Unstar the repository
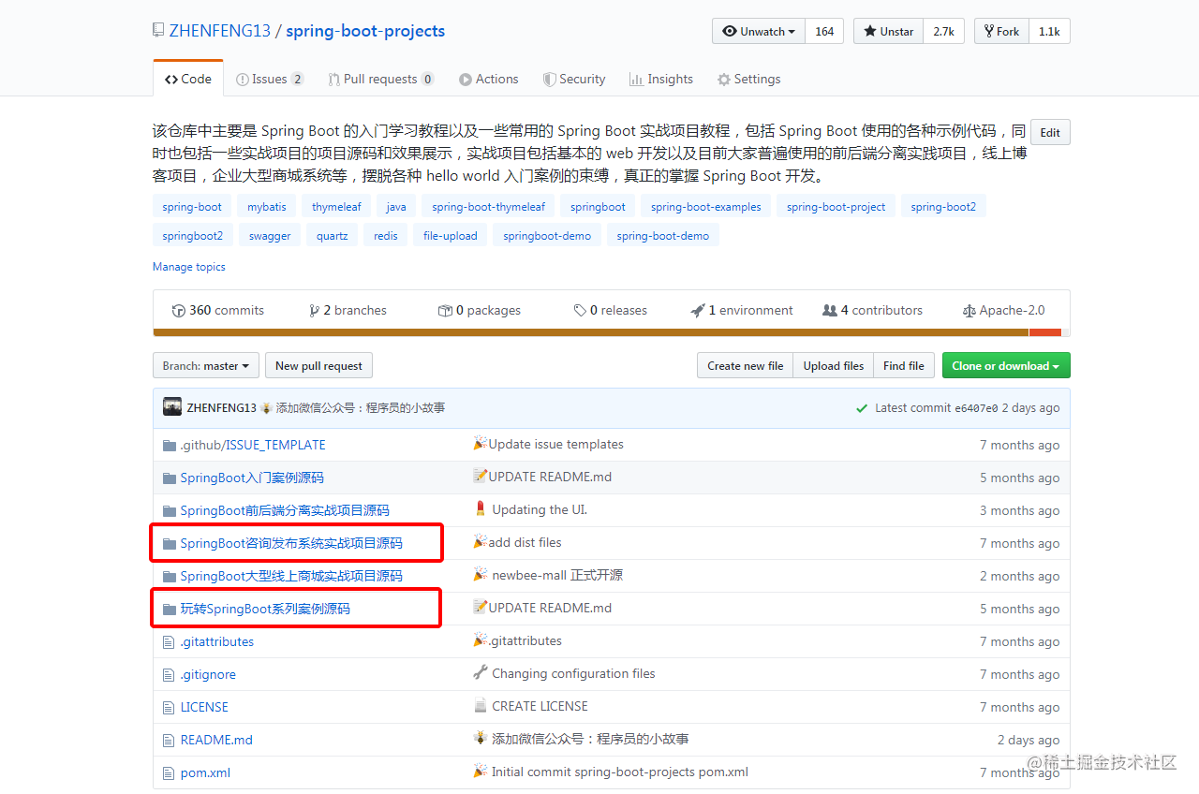 [888, 31]
